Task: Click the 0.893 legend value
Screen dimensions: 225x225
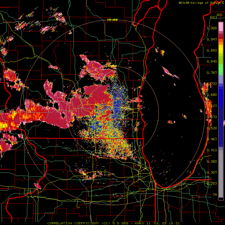Action: coord(212,50)
